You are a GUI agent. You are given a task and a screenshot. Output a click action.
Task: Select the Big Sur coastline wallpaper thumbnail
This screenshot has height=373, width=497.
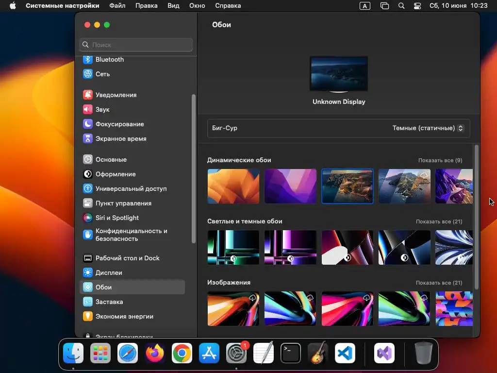[x=348, y=186]
